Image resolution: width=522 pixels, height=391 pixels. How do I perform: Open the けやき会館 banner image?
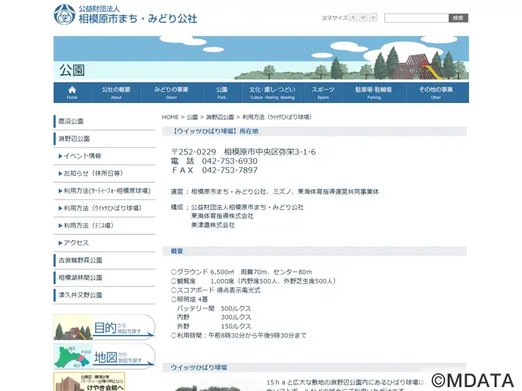pyautogui.click(x=89, y=381)
